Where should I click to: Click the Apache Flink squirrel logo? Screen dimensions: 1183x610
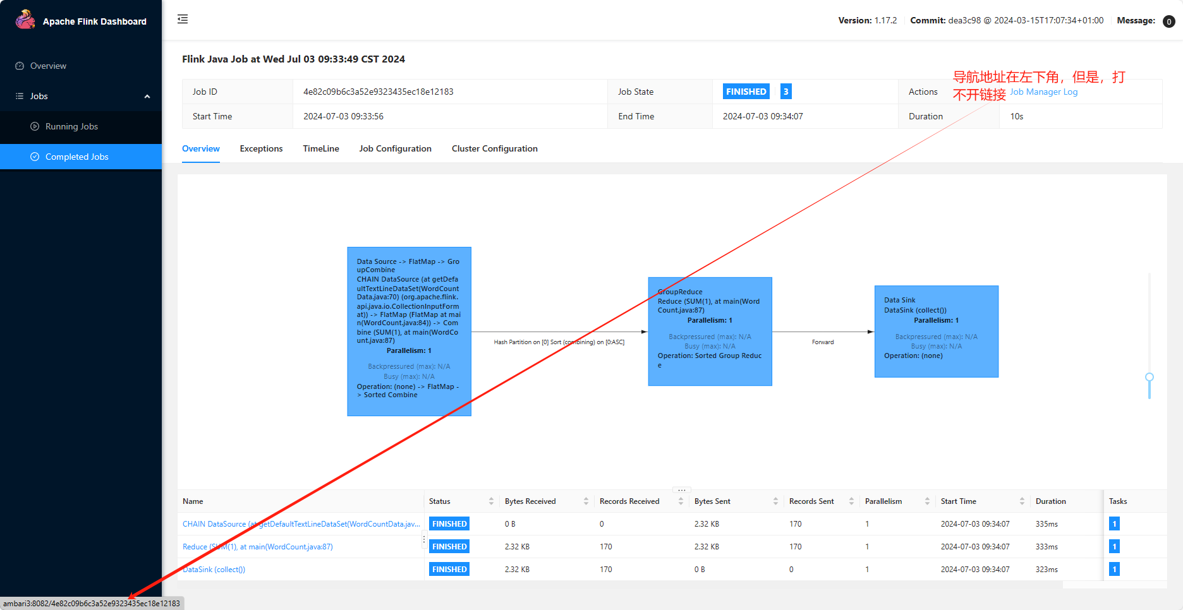[25, 20]
